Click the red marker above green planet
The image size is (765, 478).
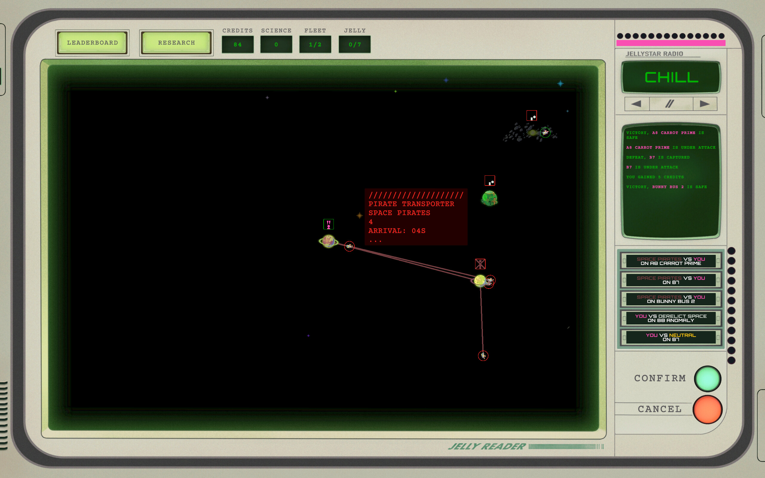coord(490,180)
